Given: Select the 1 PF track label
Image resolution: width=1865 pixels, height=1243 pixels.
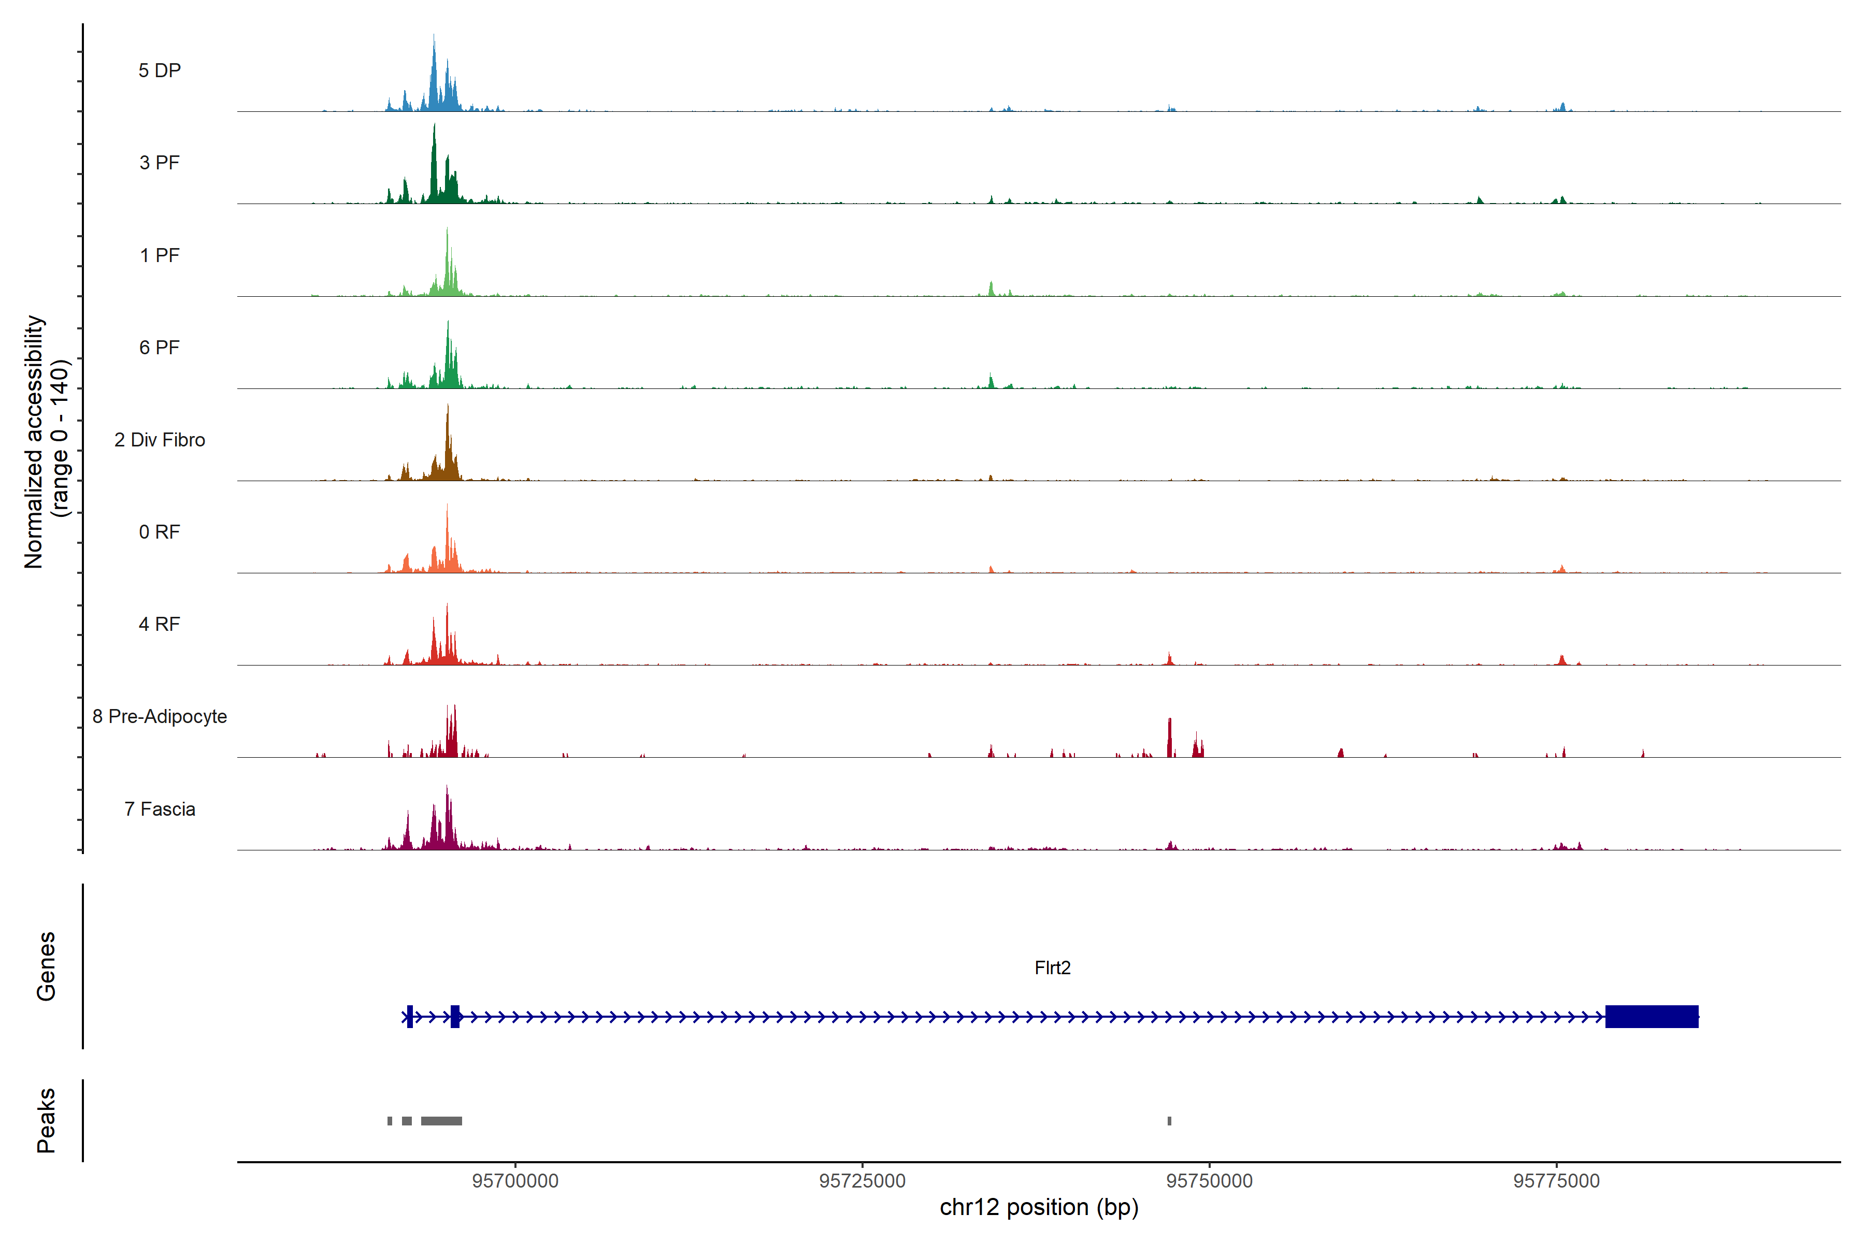Looking at the screenshot, I should (160, 255).
